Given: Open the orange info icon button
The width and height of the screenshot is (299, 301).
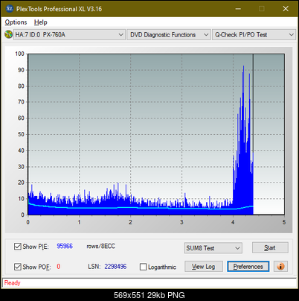Looking at the screenshot, I should 280,267.
